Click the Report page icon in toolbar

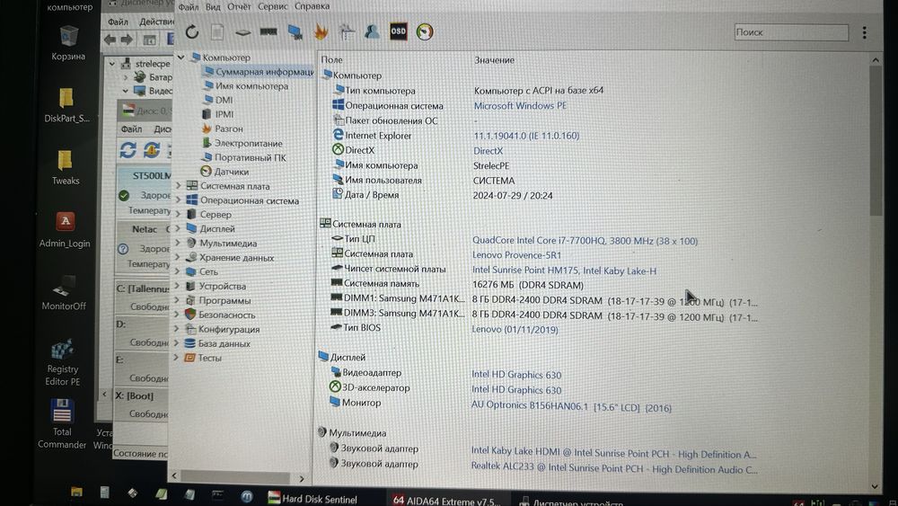coord(217,32)
